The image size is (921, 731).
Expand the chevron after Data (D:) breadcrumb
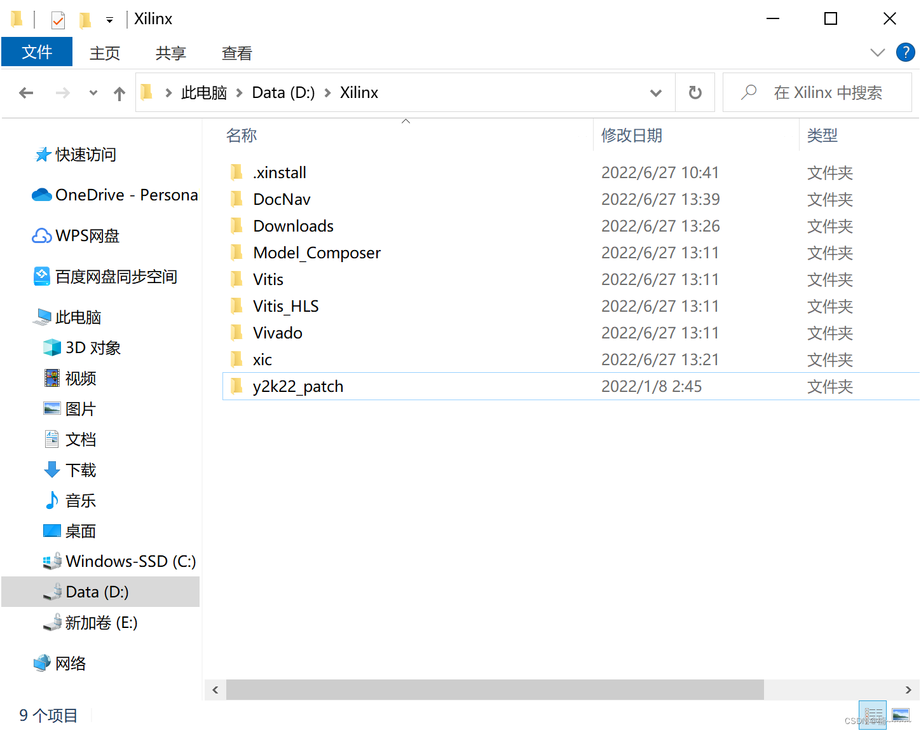coord(327,93)
